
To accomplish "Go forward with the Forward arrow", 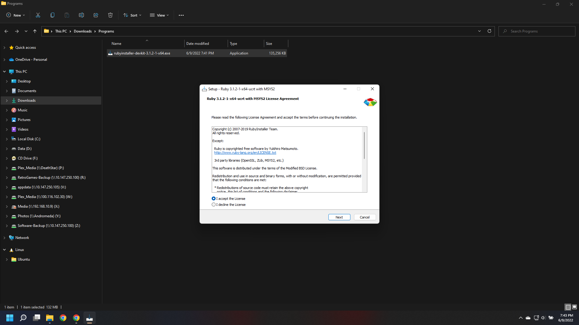I will coord(17,31).
